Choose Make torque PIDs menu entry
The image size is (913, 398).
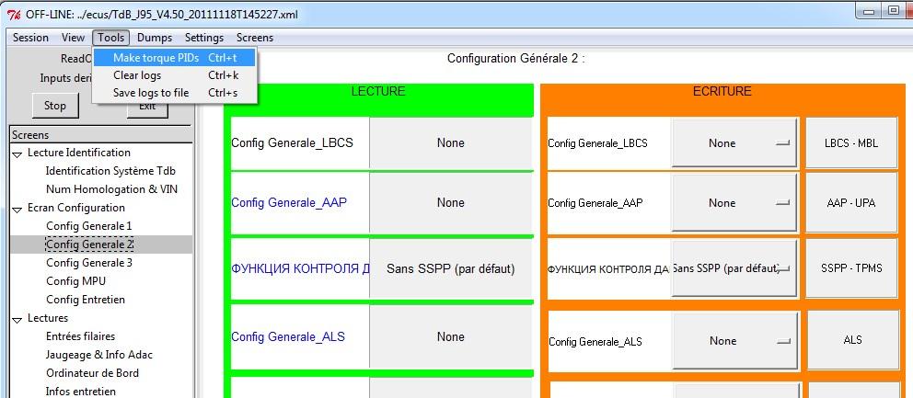pos(175,58)
